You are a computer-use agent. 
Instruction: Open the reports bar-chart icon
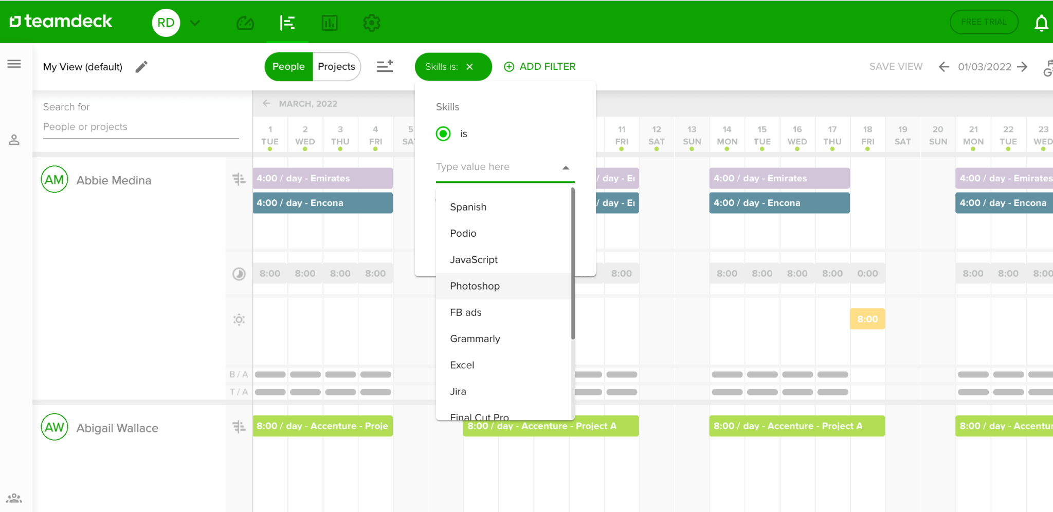pos(330,23)
